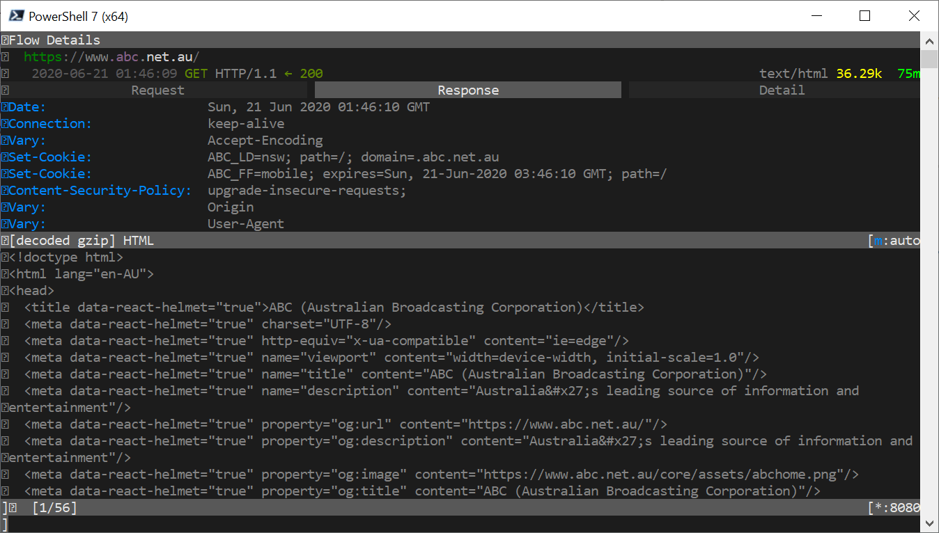Click upgrade-insecure-requests; value
The image size is (939, 533).
pos(307,191)
